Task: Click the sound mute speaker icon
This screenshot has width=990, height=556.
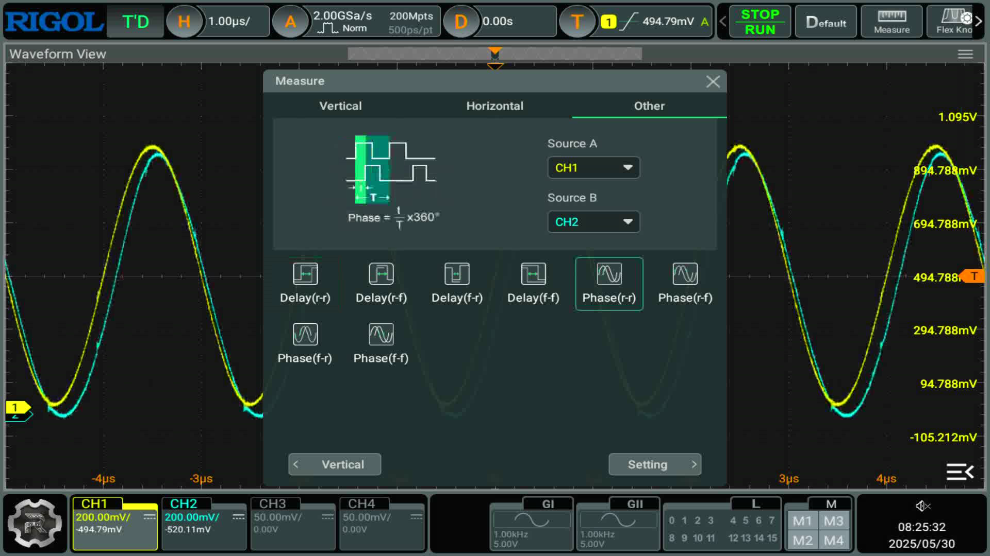Action: pyautogui.click(x=922, y=506)
